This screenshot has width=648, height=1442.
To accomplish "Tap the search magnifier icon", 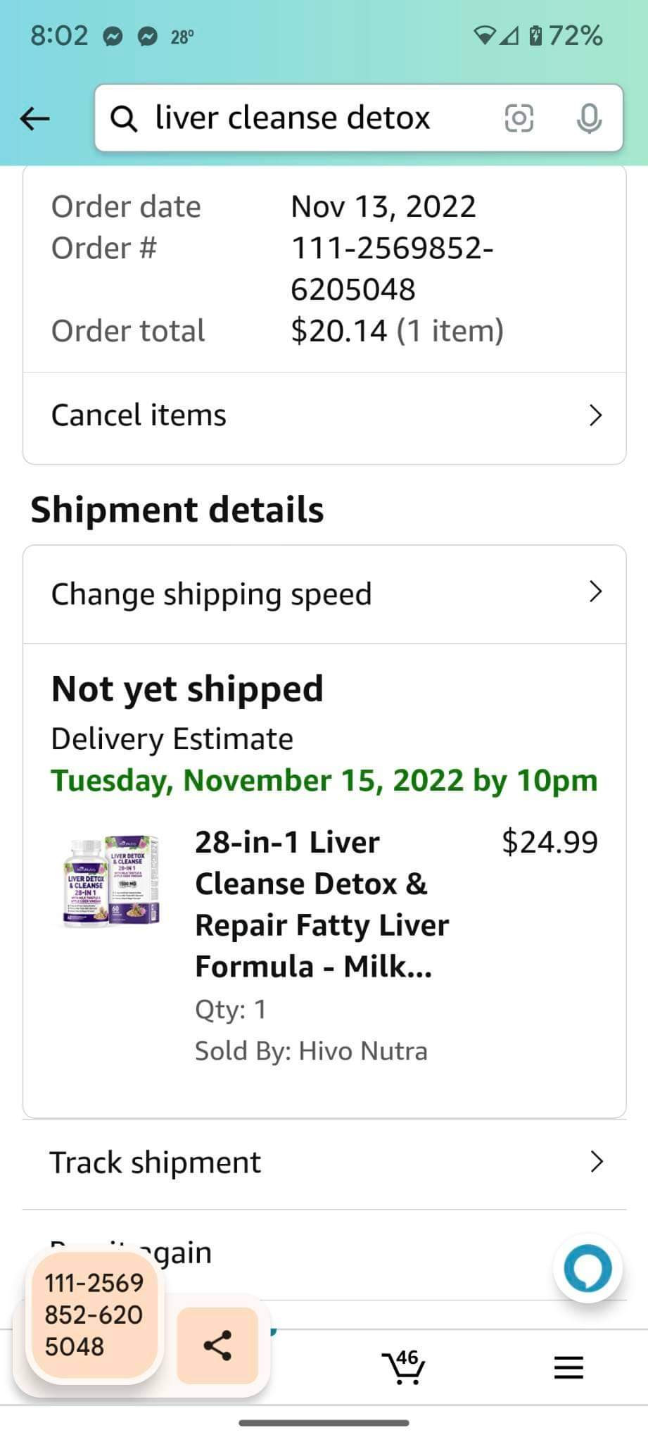I will click(125, 119).
